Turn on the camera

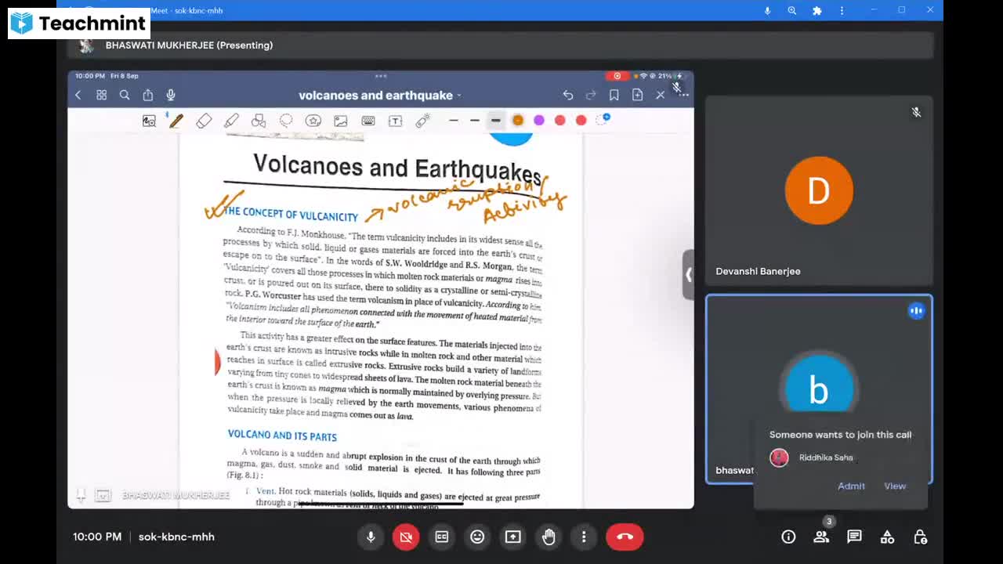coord(406,537)
